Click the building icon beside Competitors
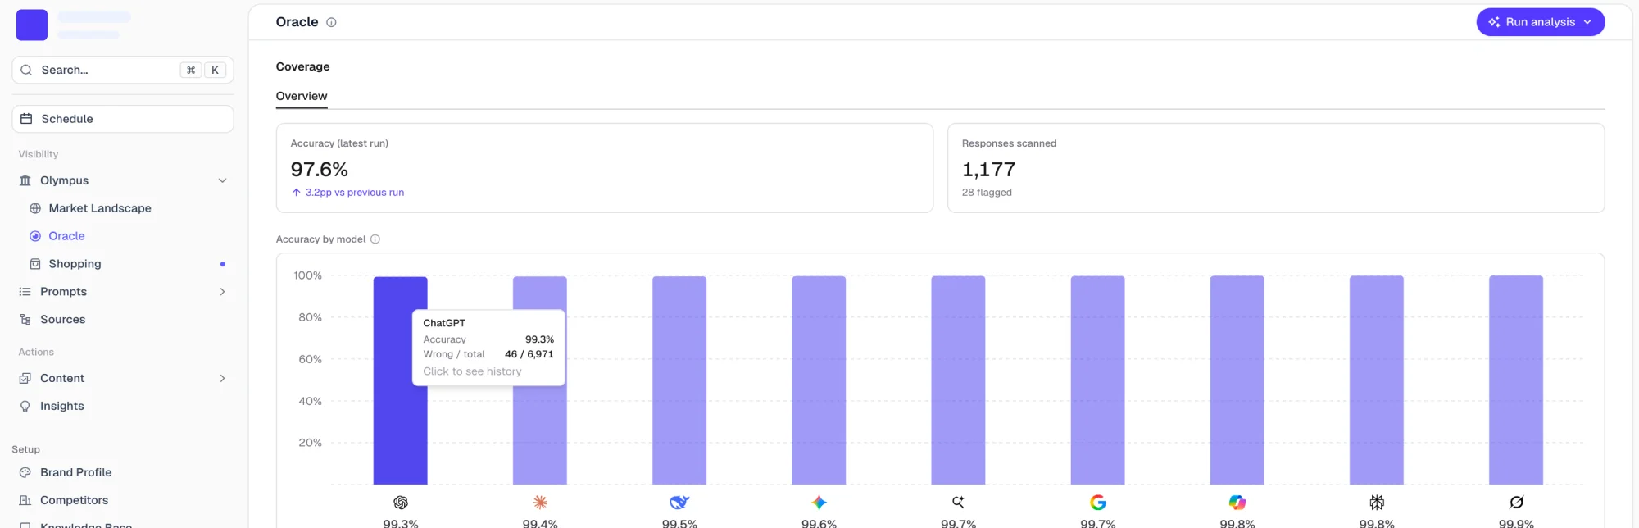The width and height of the screenshot is (1639, 528). [25, 500]
